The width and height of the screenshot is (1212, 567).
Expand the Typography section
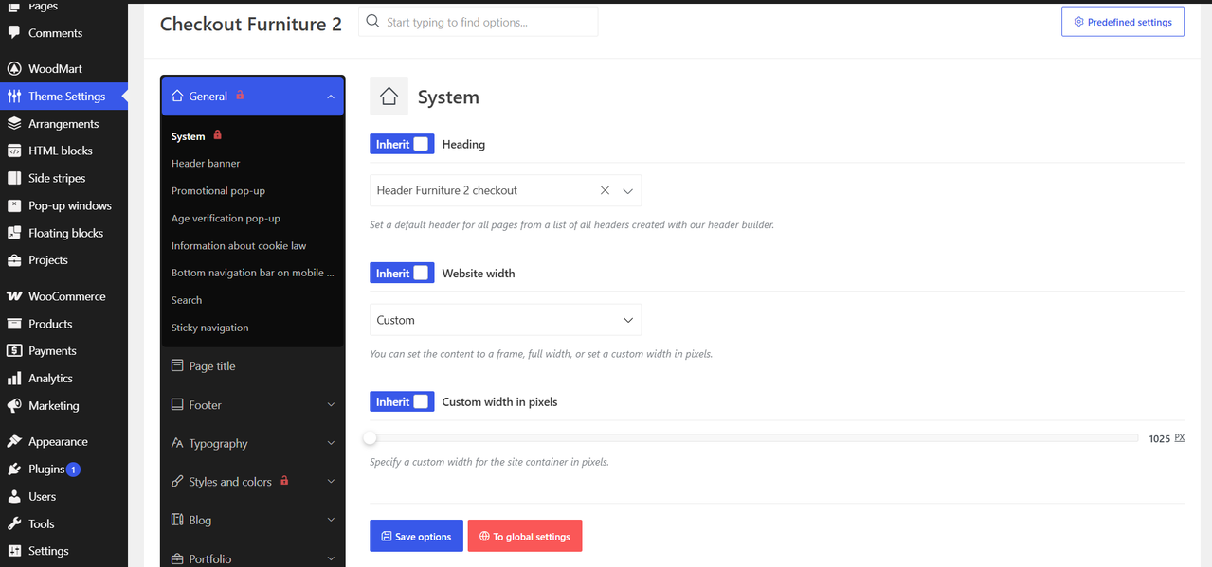252,443
